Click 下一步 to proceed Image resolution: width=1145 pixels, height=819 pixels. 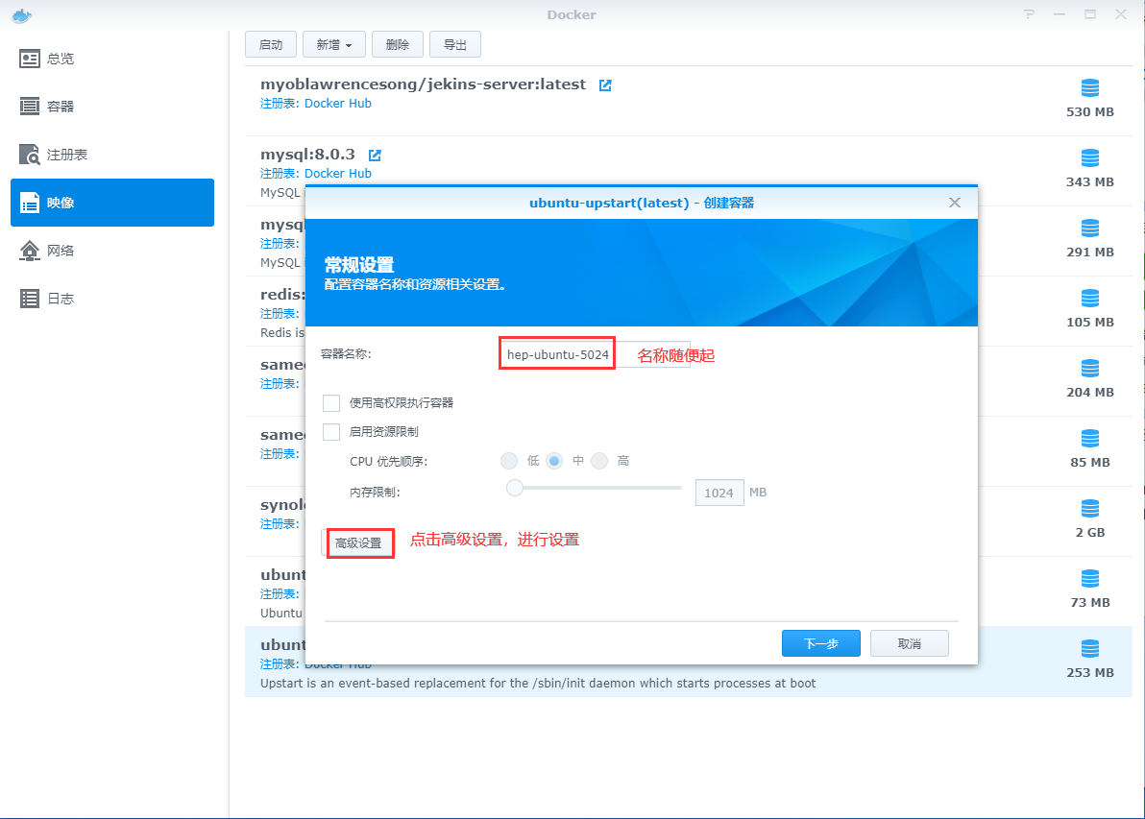[820, 643]
